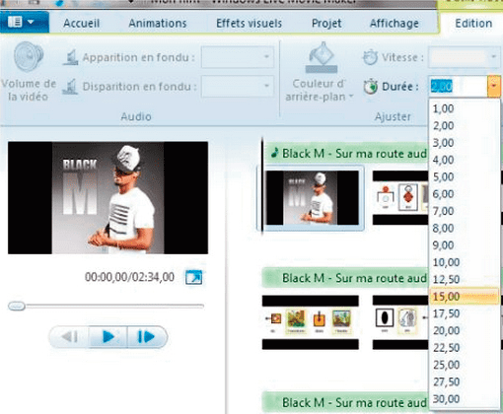Image resolution: width=503 pixels, height=414 pixels.
Task: Choose 1,00 in the duration list
Action: (x=465, y=108)
